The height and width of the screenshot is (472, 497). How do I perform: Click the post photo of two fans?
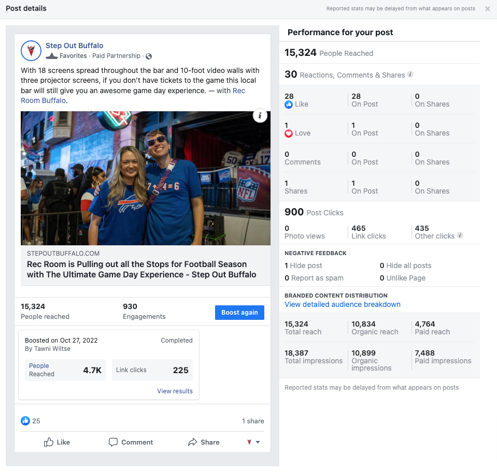pos(146,178)
